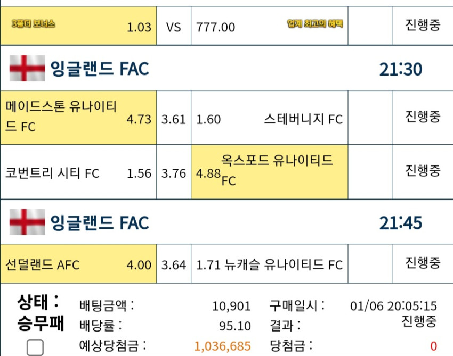
Task: Select draw odds 3.64 for Sunderland match
Action: 174,264
